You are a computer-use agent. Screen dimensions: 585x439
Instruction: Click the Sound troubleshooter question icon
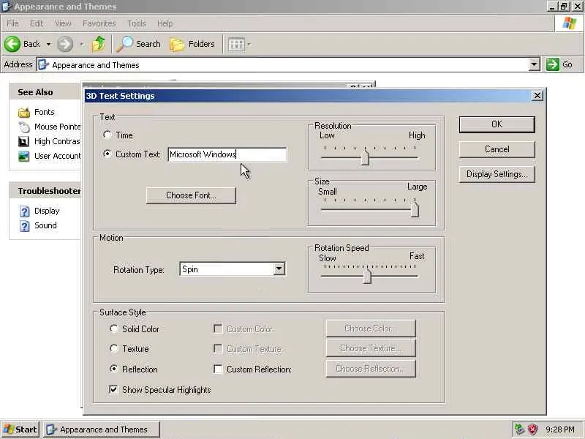click(x=25, y=226)
